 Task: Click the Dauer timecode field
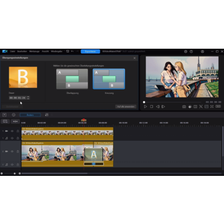[18, 98]
